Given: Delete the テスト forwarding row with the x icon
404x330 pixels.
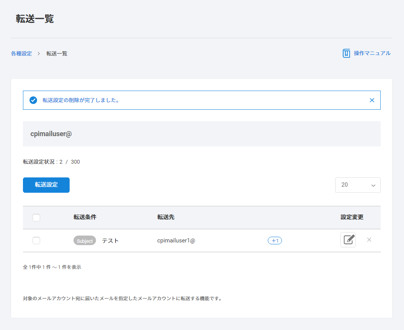Looking at the screenshot, I should [x=369, y=240].
